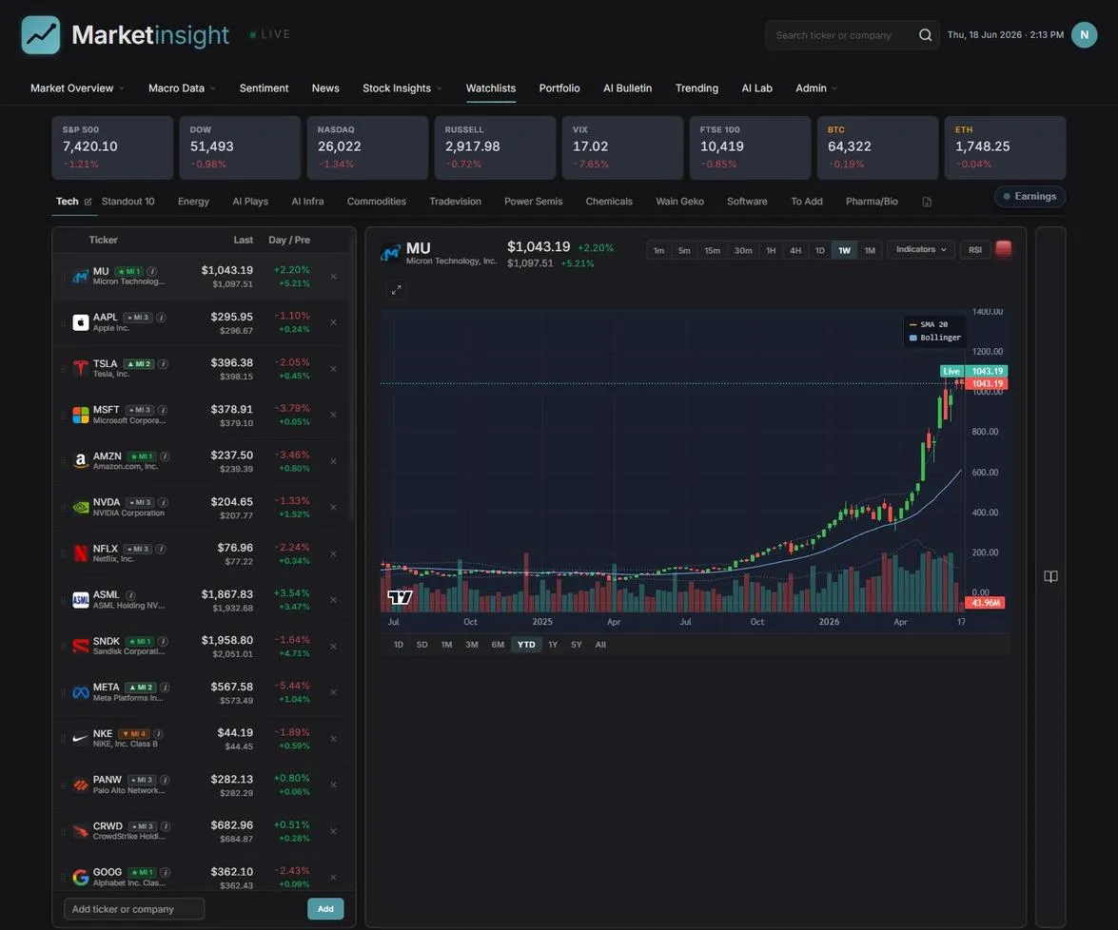
Task: Click the MarketInsight logo icon
Action: [x=41, y=35]
